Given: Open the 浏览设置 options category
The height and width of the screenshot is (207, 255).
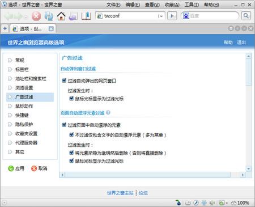Looking at the screenshot, I should tap(24, 88).
